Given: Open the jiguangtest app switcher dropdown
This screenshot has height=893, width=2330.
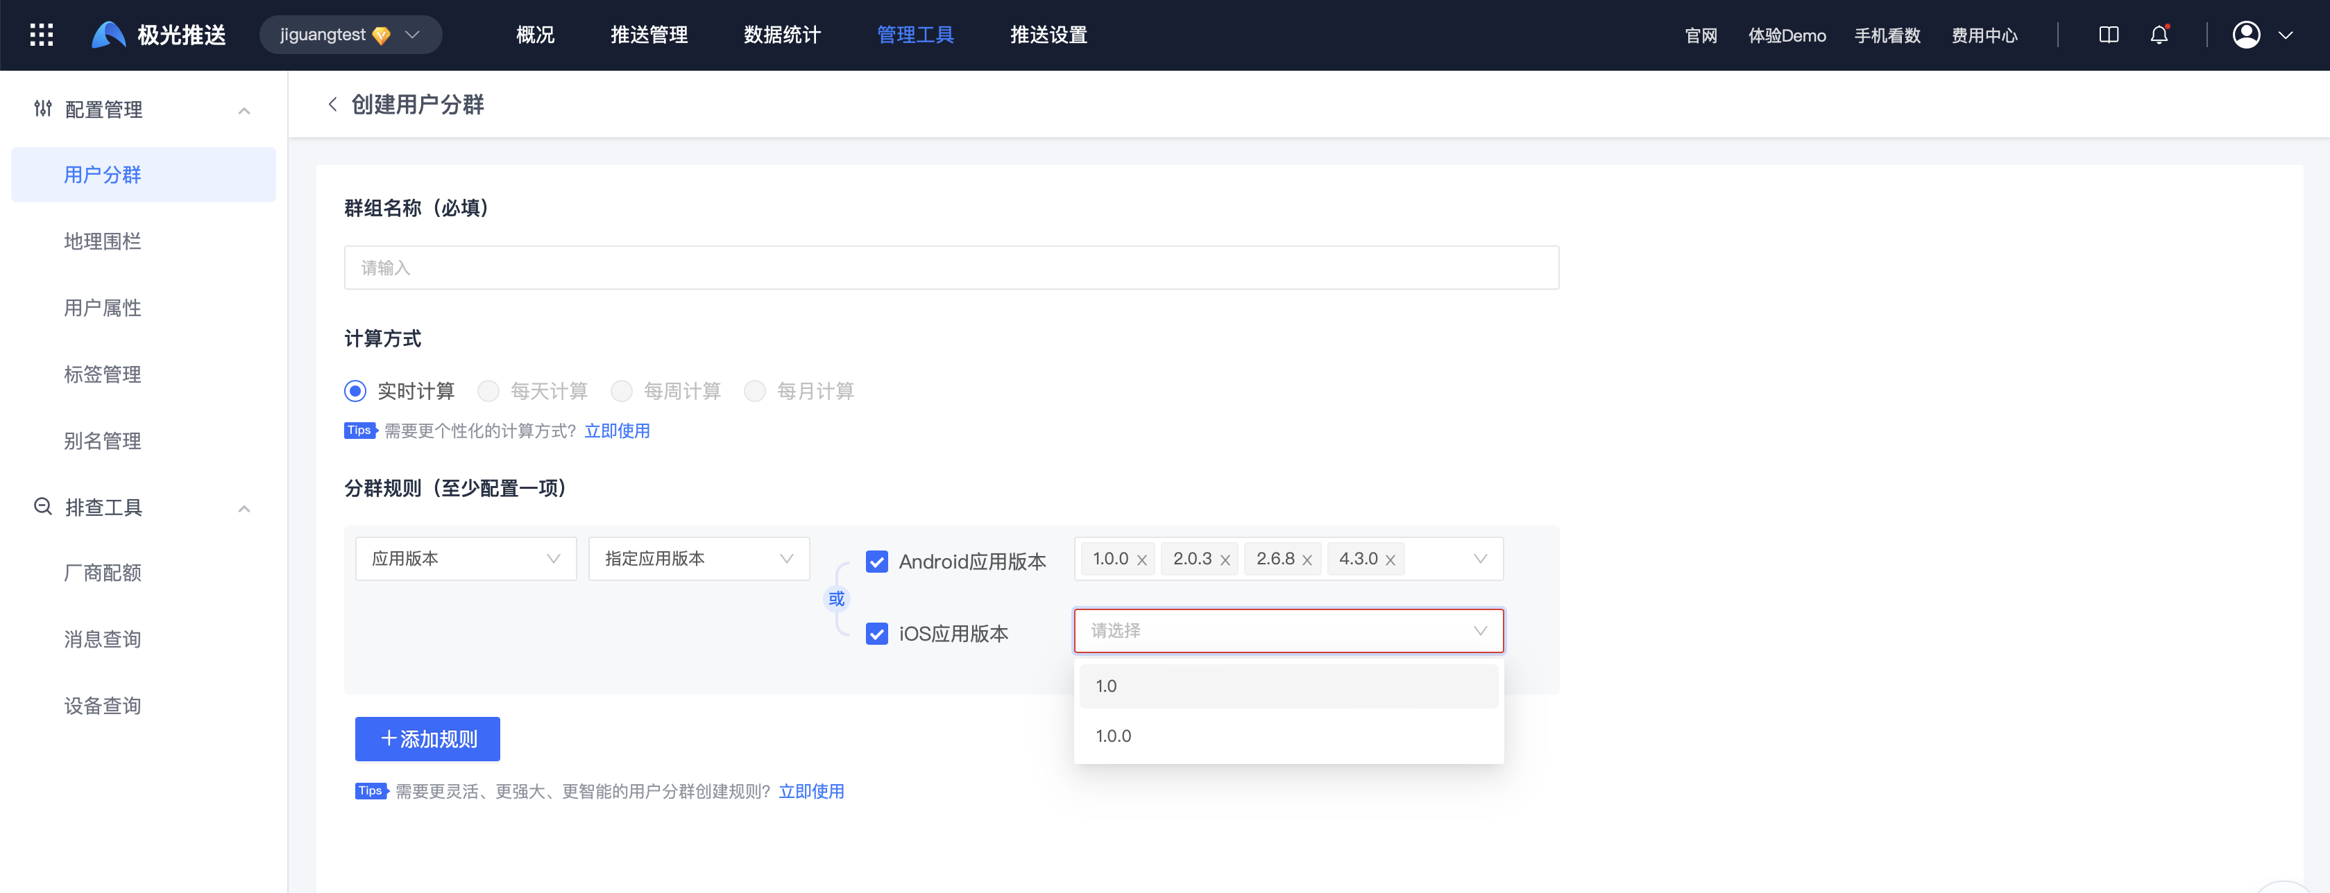Looking at the screenshot, I should click(350, 35).
